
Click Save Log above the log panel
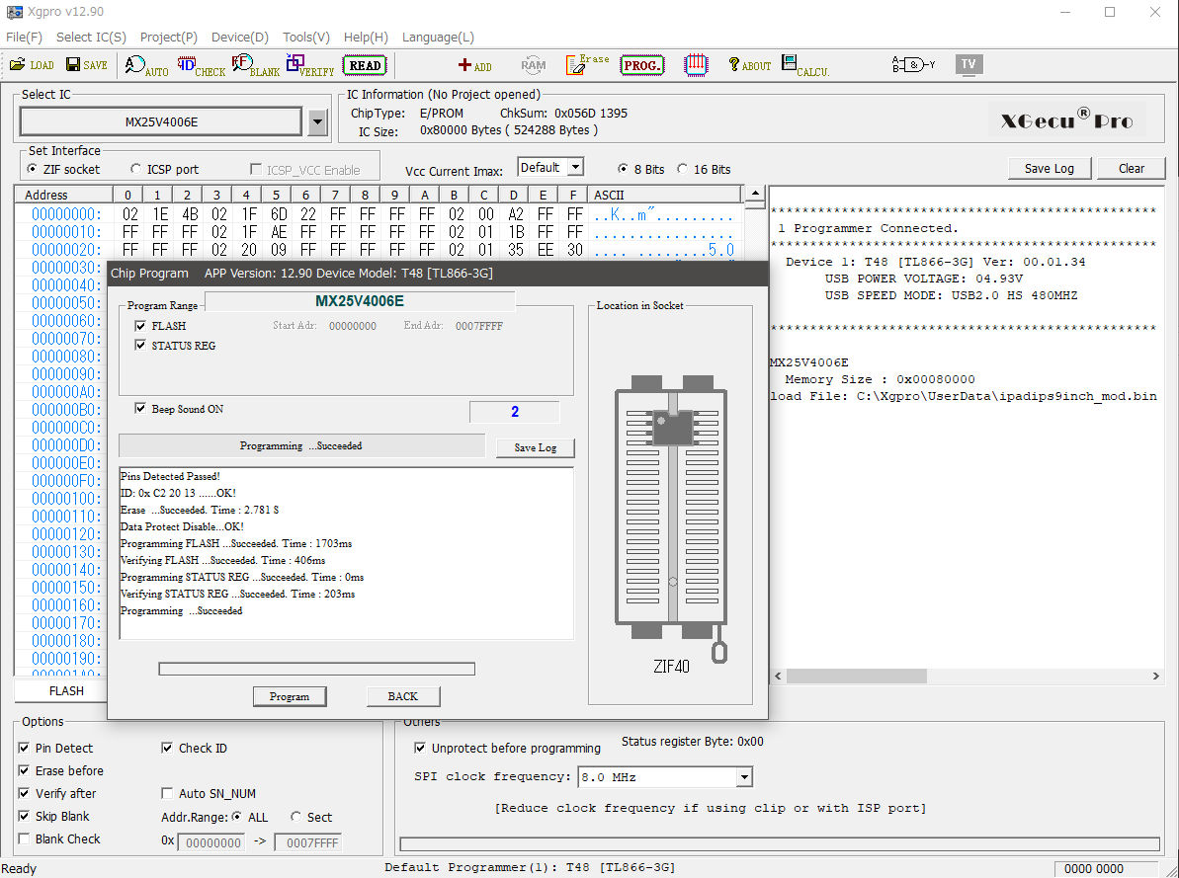[x=1049, y=168]
